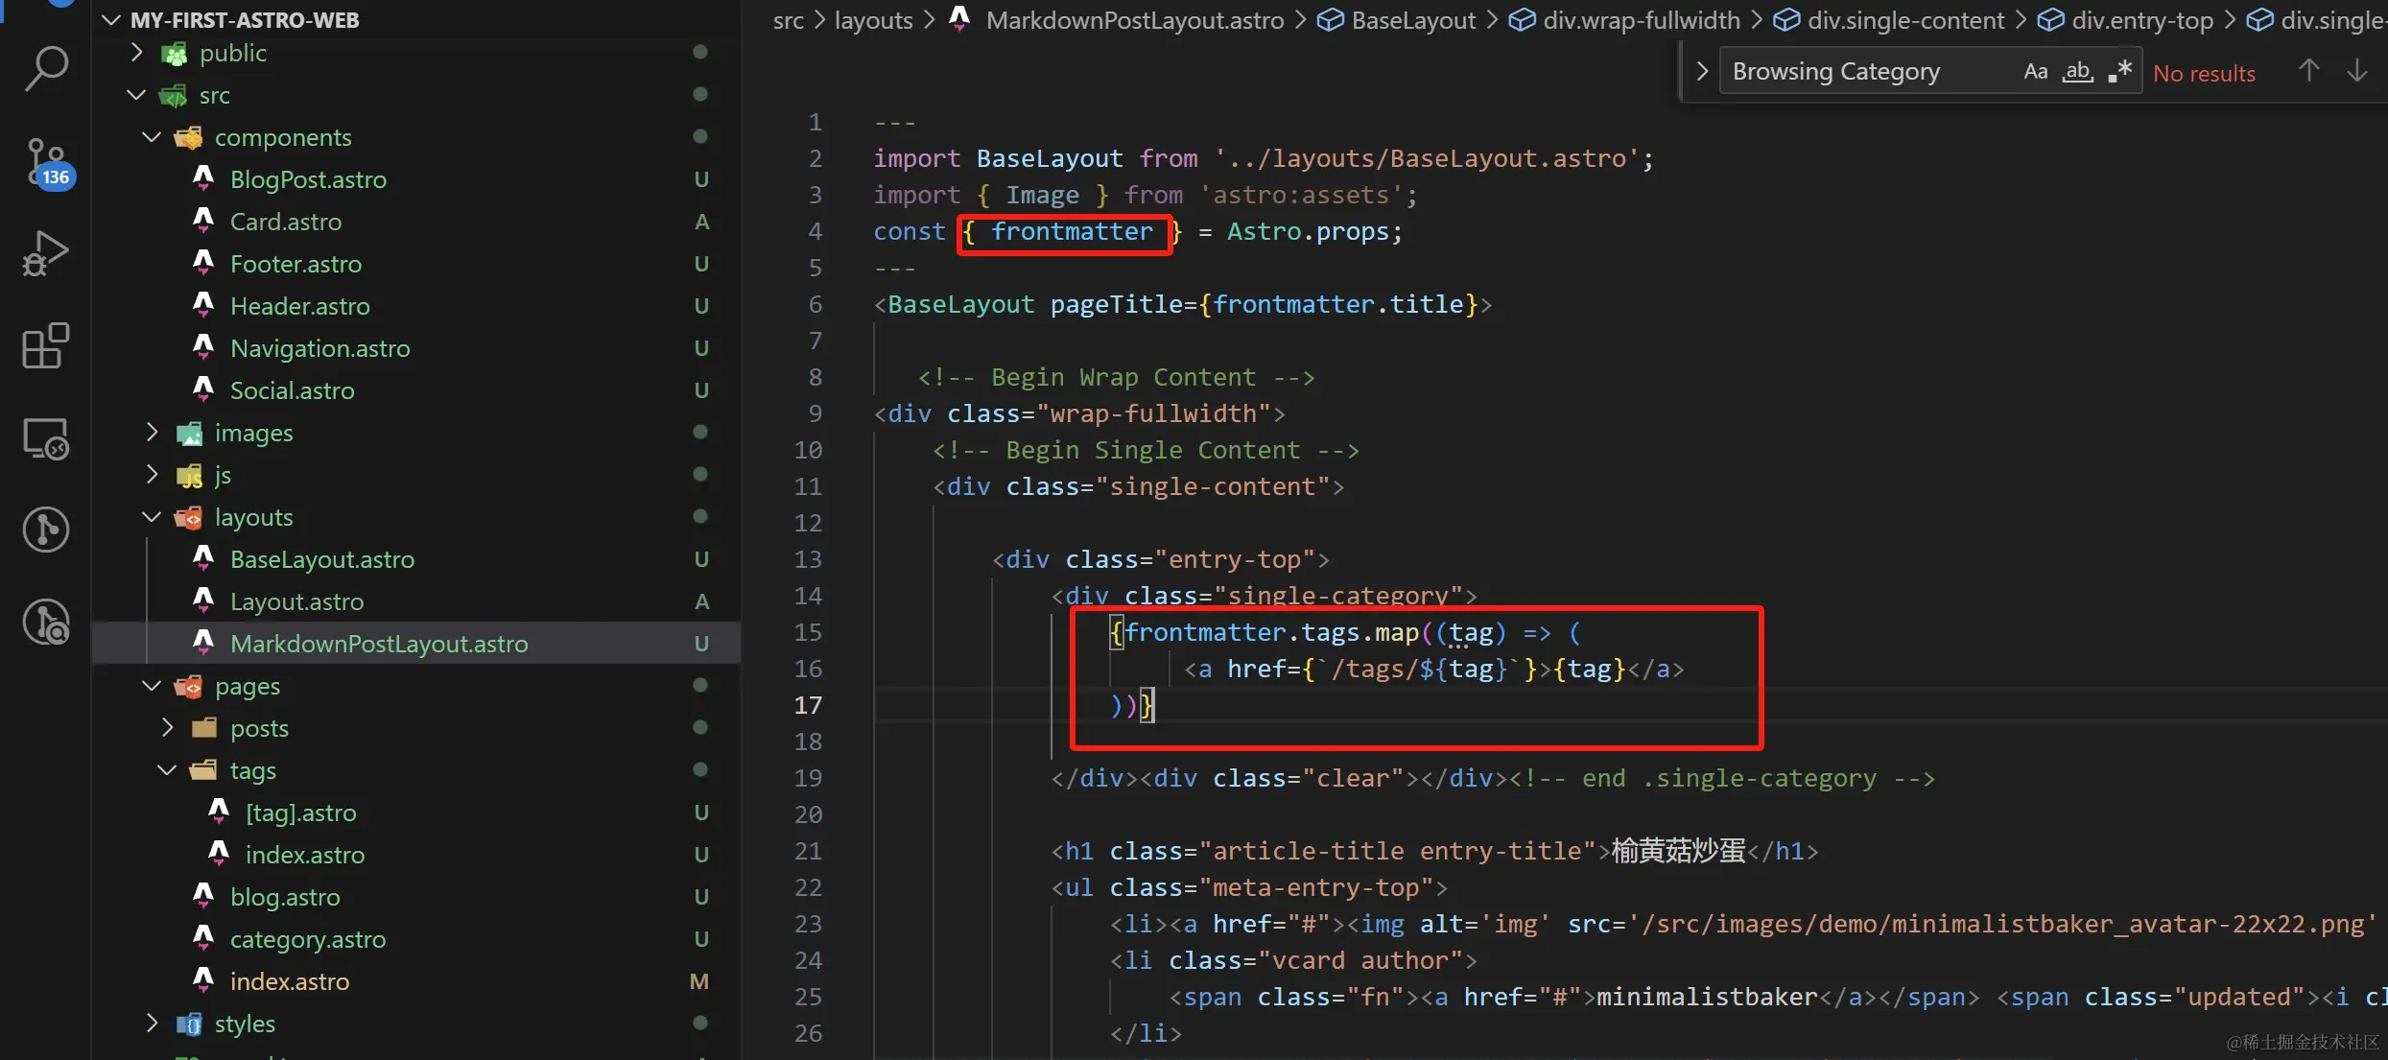Viewport: 2388px width, 1060px height.
Task: Toggle Match Case in find widget
Action: pos(2035,72)
